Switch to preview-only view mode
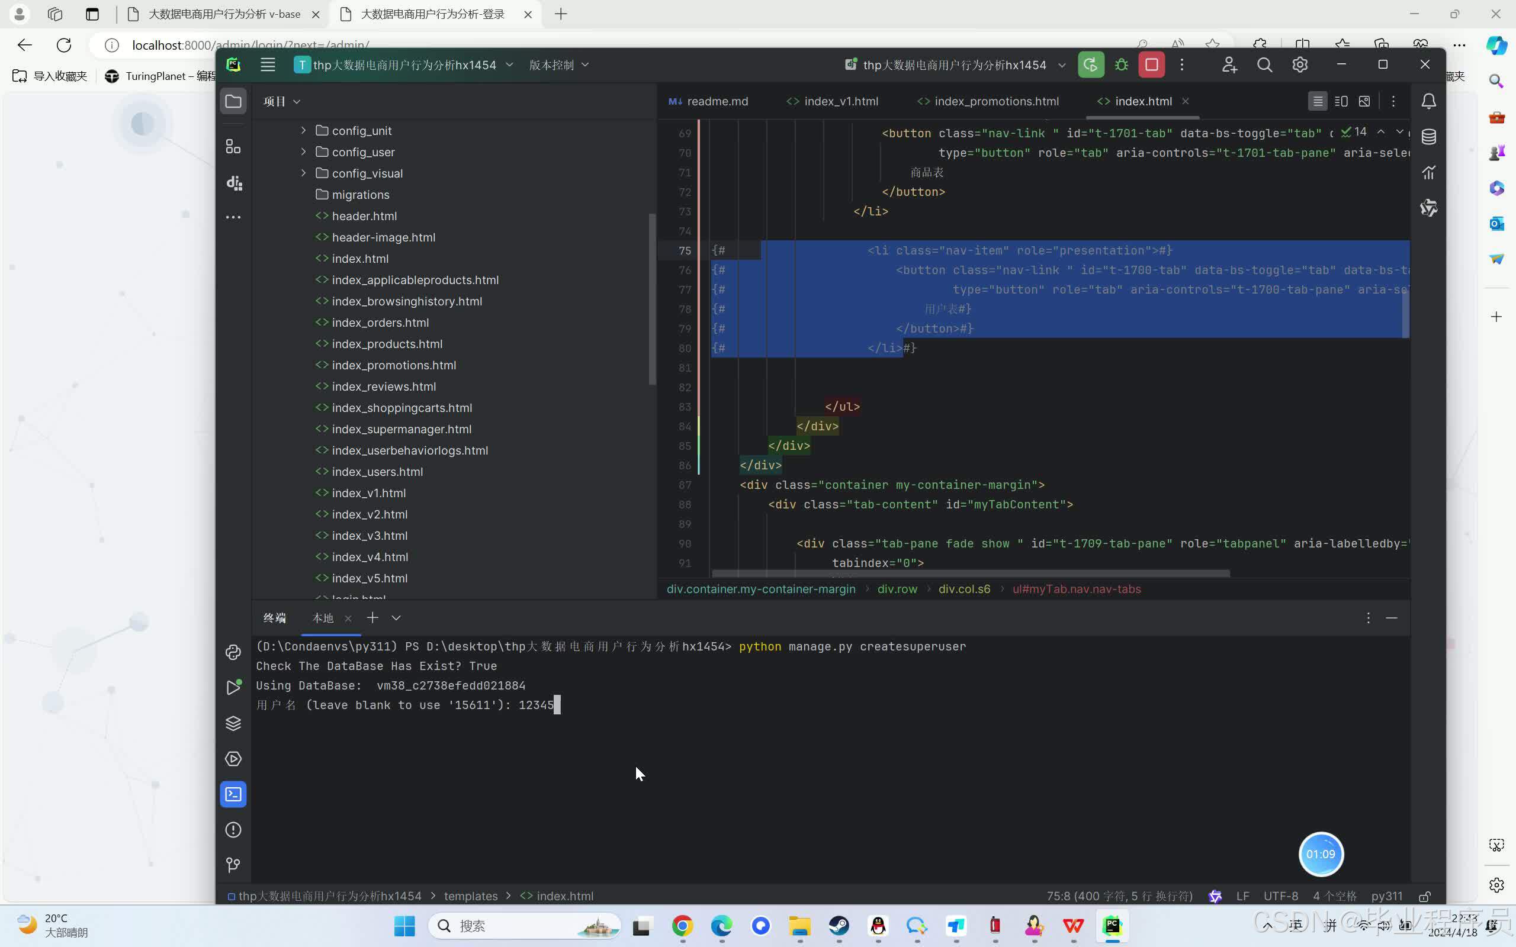This screenshot has width=1516, height=947. 1364,101
